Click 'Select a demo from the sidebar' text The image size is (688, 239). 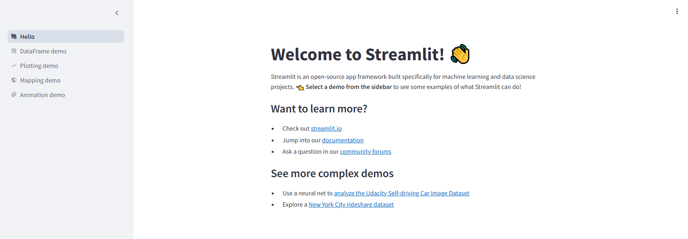pyautogui.click(x=349, y=87)
